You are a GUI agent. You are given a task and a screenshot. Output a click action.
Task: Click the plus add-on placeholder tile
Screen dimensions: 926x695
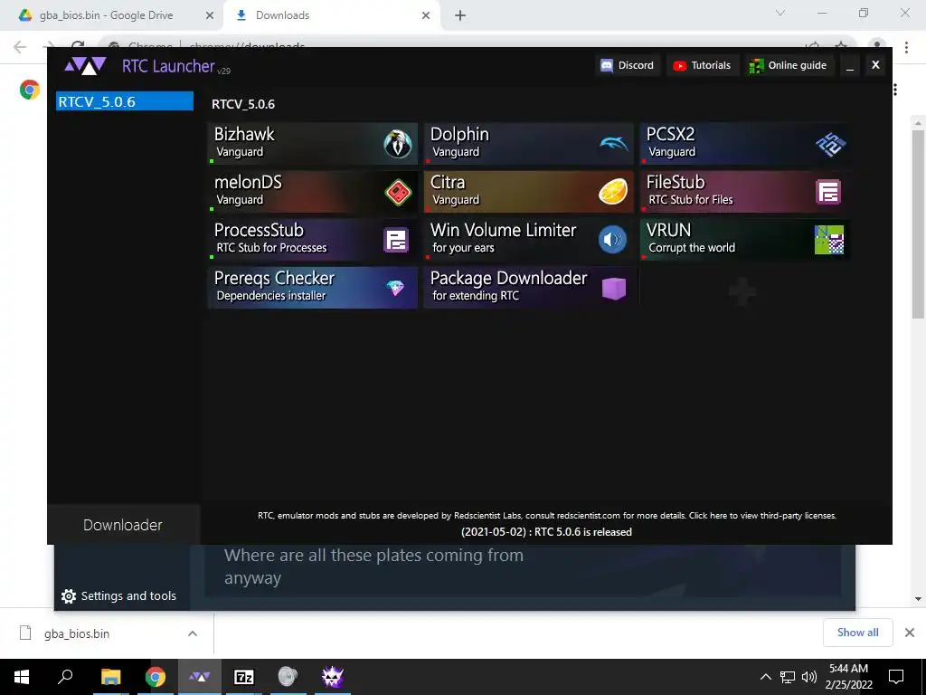coord(742,290)
